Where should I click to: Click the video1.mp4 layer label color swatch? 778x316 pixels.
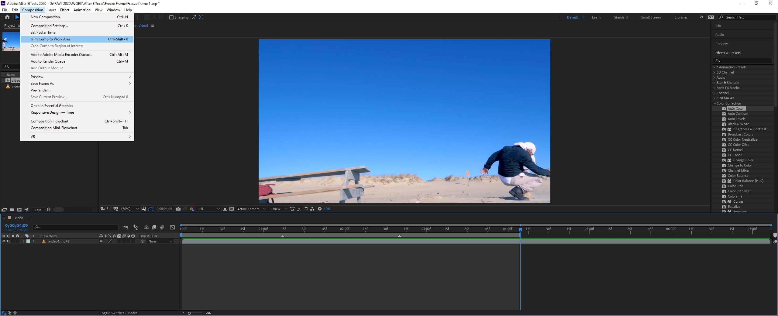28,241
